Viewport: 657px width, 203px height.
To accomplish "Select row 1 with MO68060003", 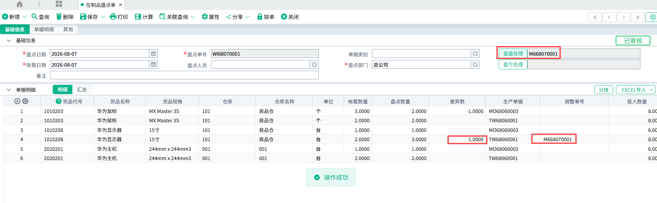I will (504, 111).
